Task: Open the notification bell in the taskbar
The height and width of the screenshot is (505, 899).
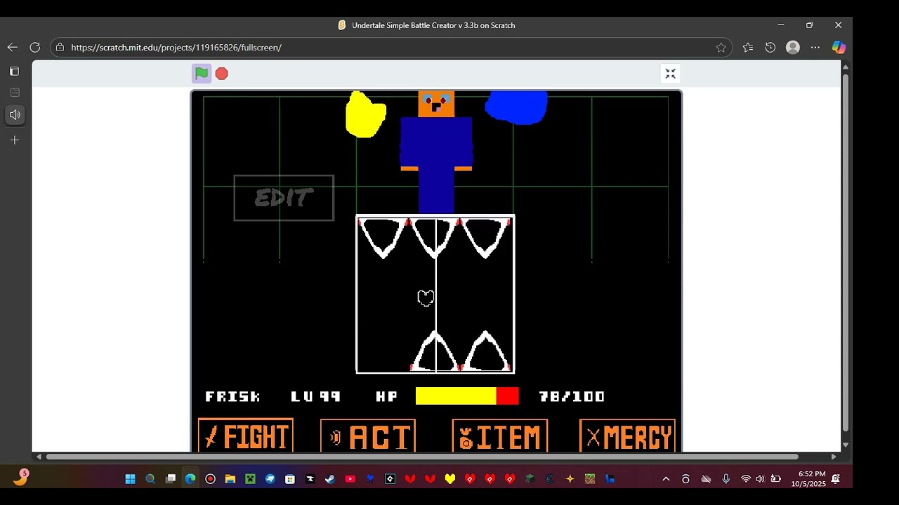Action: (836, 479)
